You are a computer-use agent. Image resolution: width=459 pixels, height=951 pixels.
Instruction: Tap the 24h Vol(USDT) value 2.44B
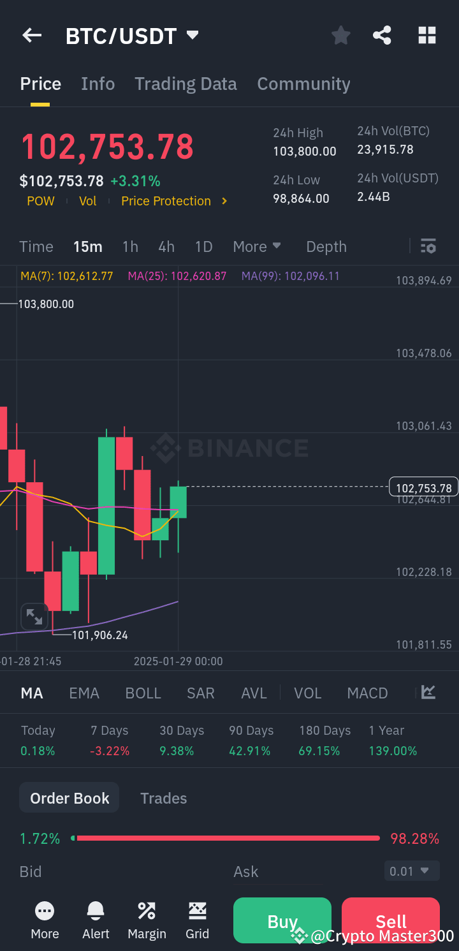pos(374,196)
